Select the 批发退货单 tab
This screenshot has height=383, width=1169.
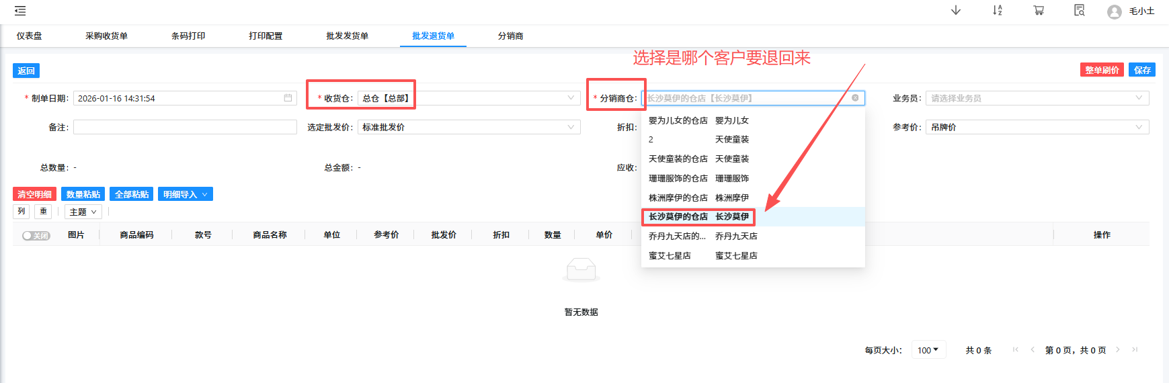pyautogui.click(x=433, y=36)
